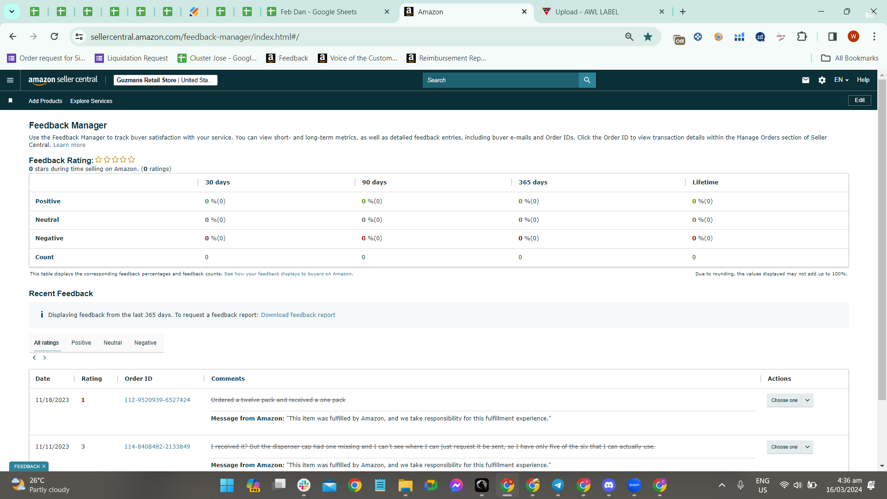
Task: Open the Help link
Action: (863, 80)
